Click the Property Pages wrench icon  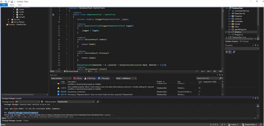click(234, 52)
